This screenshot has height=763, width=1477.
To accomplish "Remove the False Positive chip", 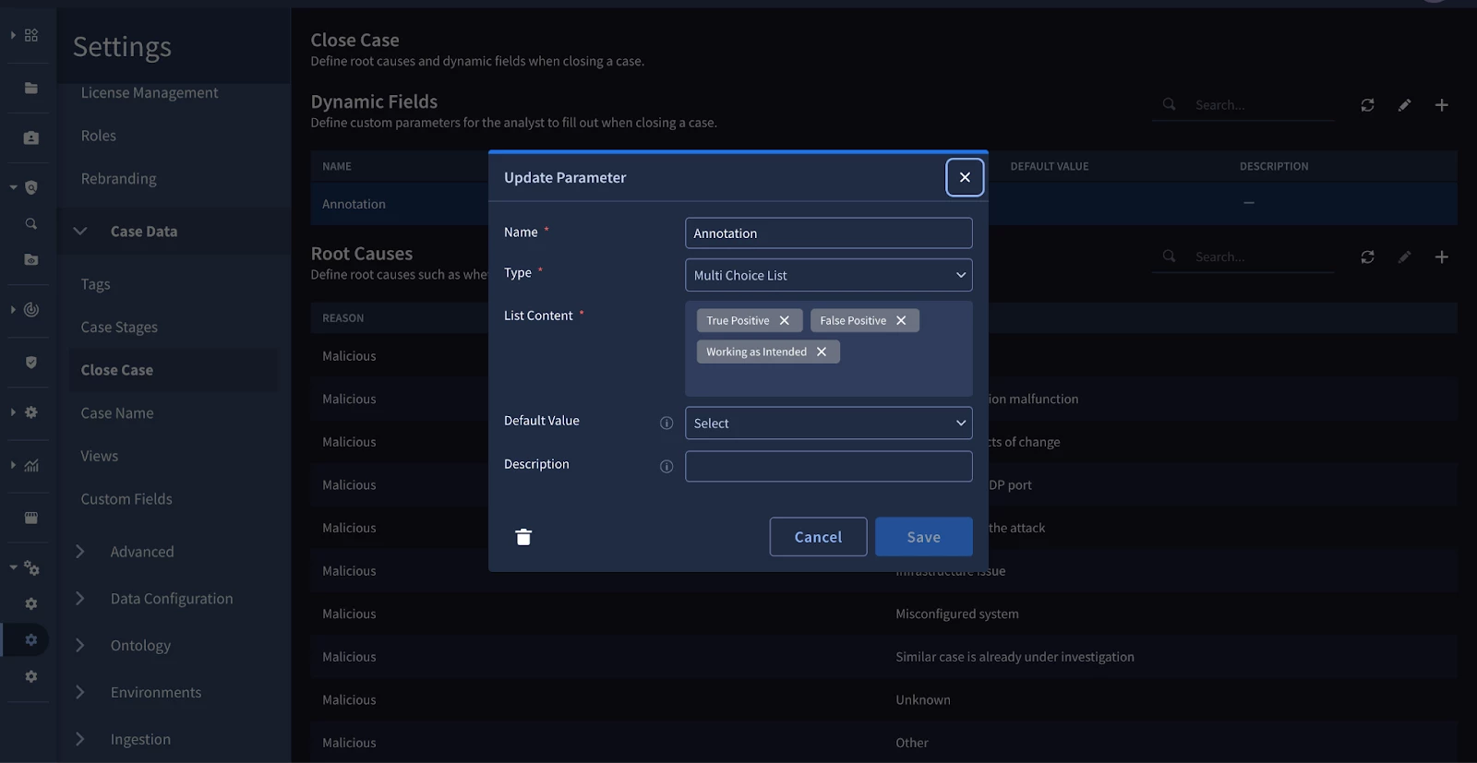I will pyautogui.click(x=901, y=320).
